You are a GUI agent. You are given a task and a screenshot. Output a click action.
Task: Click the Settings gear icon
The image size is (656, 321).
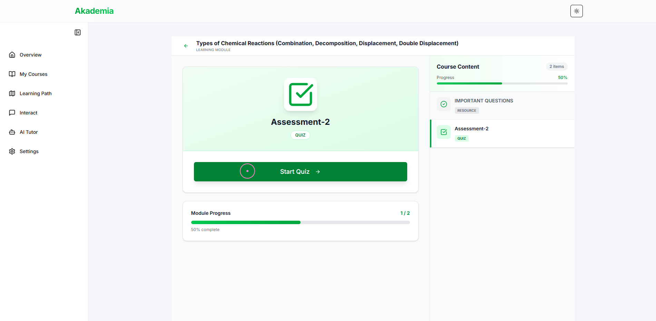12,151
